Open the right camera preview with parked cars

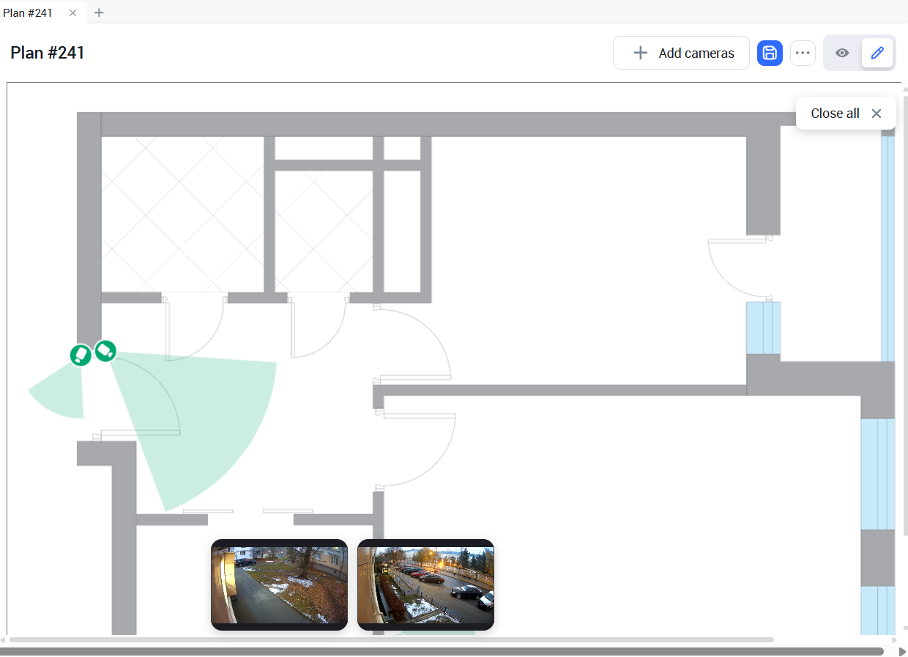pos(425,584)
